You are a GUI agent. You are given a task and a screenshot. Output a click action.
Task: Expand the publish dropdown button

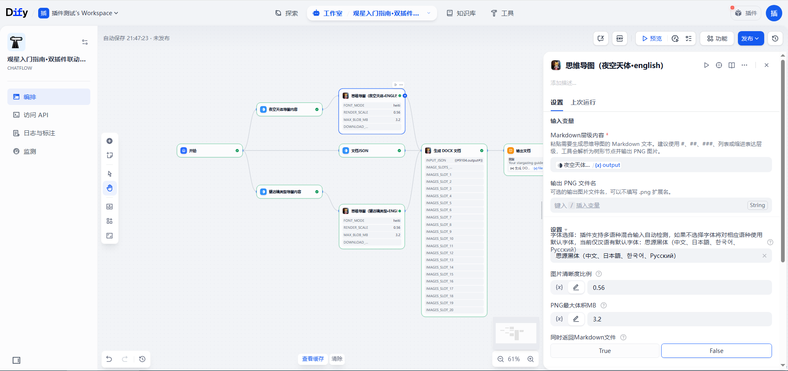click(751, 39)
